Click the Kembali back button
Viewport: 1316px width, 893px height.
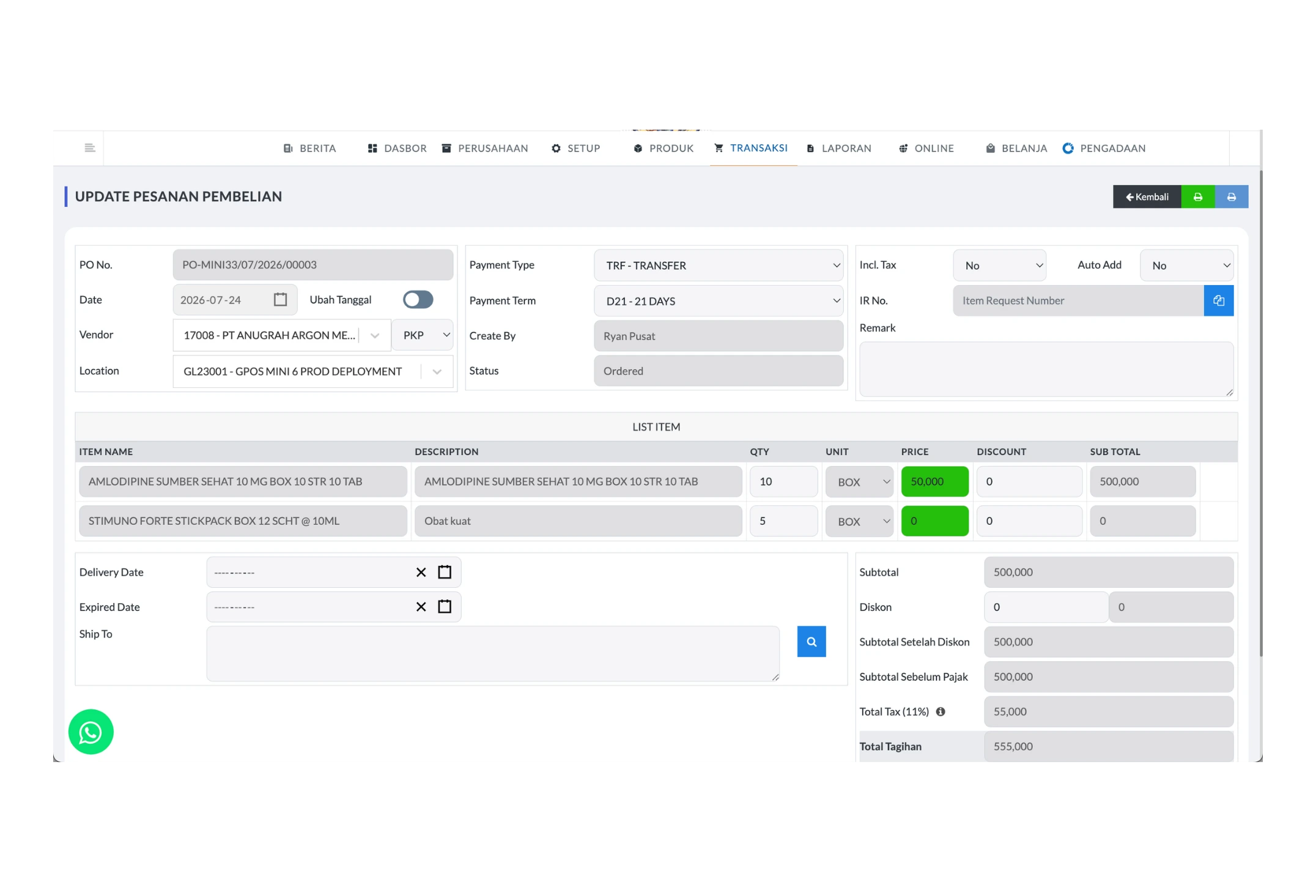1147,196
